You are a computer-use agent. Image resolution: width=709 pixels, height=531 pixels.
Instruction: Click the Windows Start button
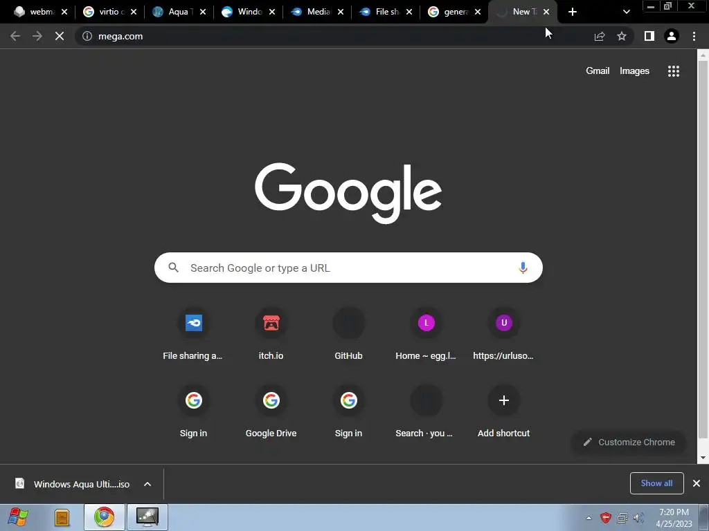(x=18, y=517)
